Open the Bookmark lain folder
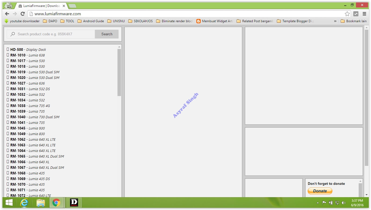371x210 pixels. click(x=354, y=21)
